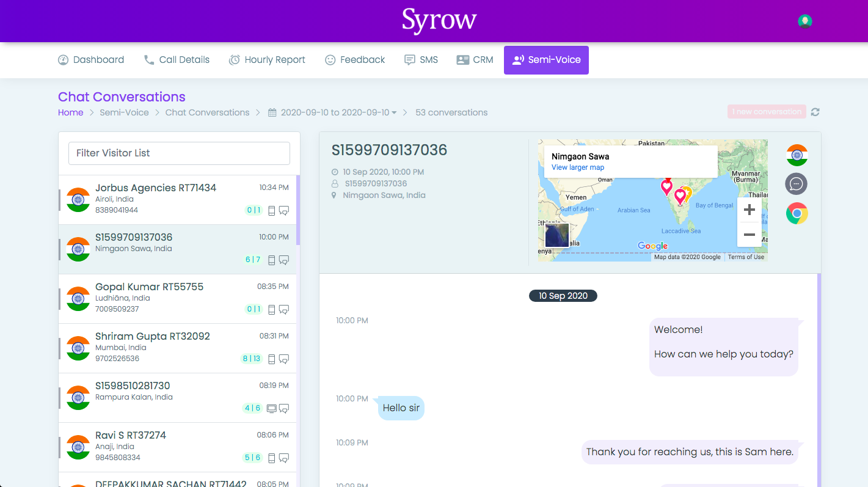Open the CRM tab
The image size is (868, 487).
(x=475, y=60)
